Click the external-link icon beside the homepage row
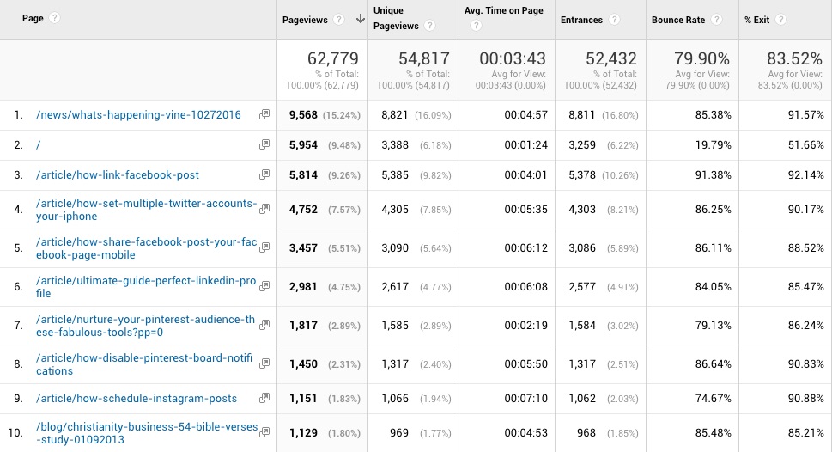 click(264, 145)
